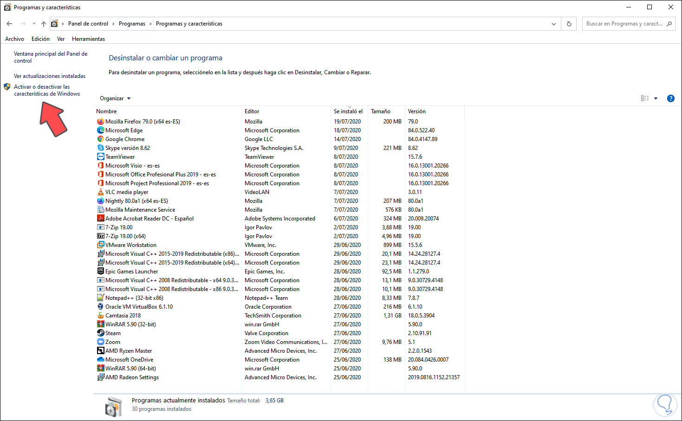The image size is (682, 421).
Task: Open the Archivo menu
Action: tap(14, 39)
